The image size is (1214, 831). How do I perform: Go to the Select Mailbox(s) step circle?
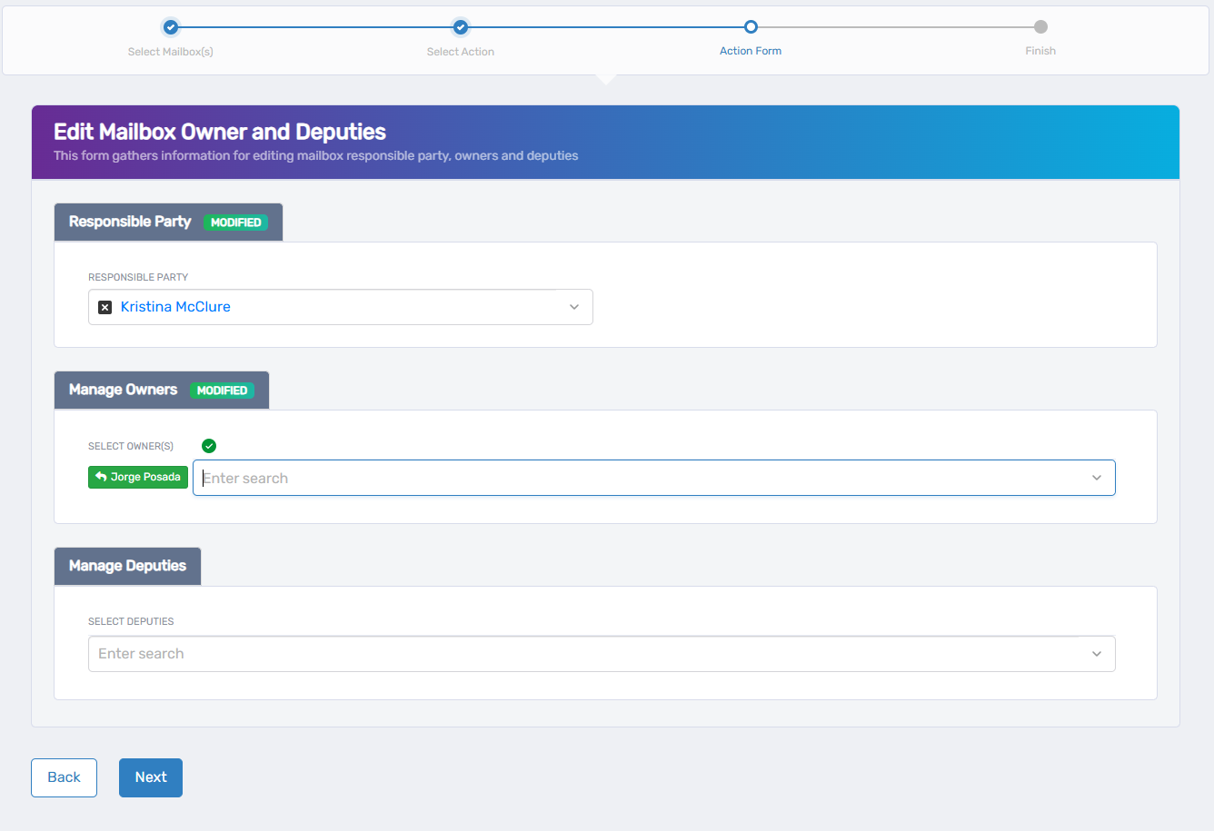pyautogui.click(x=171, y=27)
